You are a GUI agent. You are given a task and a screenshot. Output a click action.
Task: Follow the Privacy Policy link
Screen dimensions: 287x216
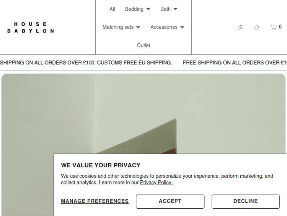point(156,183)
